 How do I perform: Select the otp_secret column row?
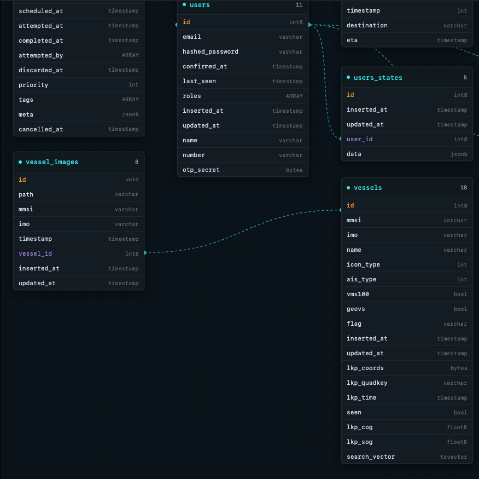(243, 170)
